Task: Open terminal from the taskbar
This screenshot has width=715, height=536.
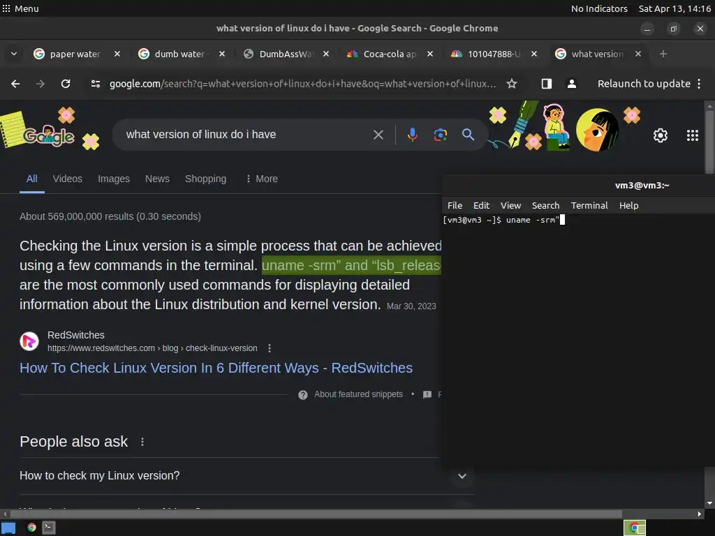Action: [49, 528]
